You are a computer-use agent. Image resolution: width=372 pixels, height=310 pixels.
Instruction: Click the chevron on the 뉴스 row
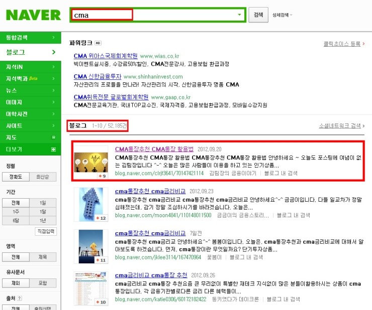[54, 90]
